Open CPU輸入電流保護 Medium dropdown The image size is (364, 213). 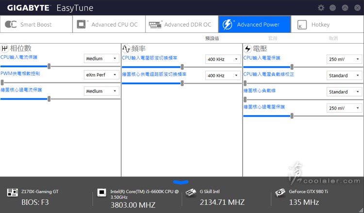[101, 59]
